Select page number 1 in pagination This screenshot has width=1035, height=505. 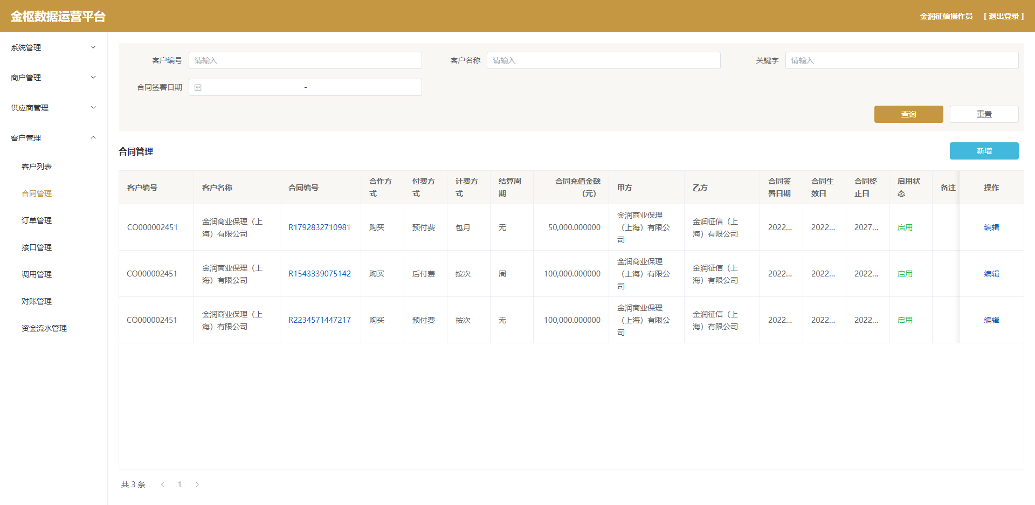point(180,485)
